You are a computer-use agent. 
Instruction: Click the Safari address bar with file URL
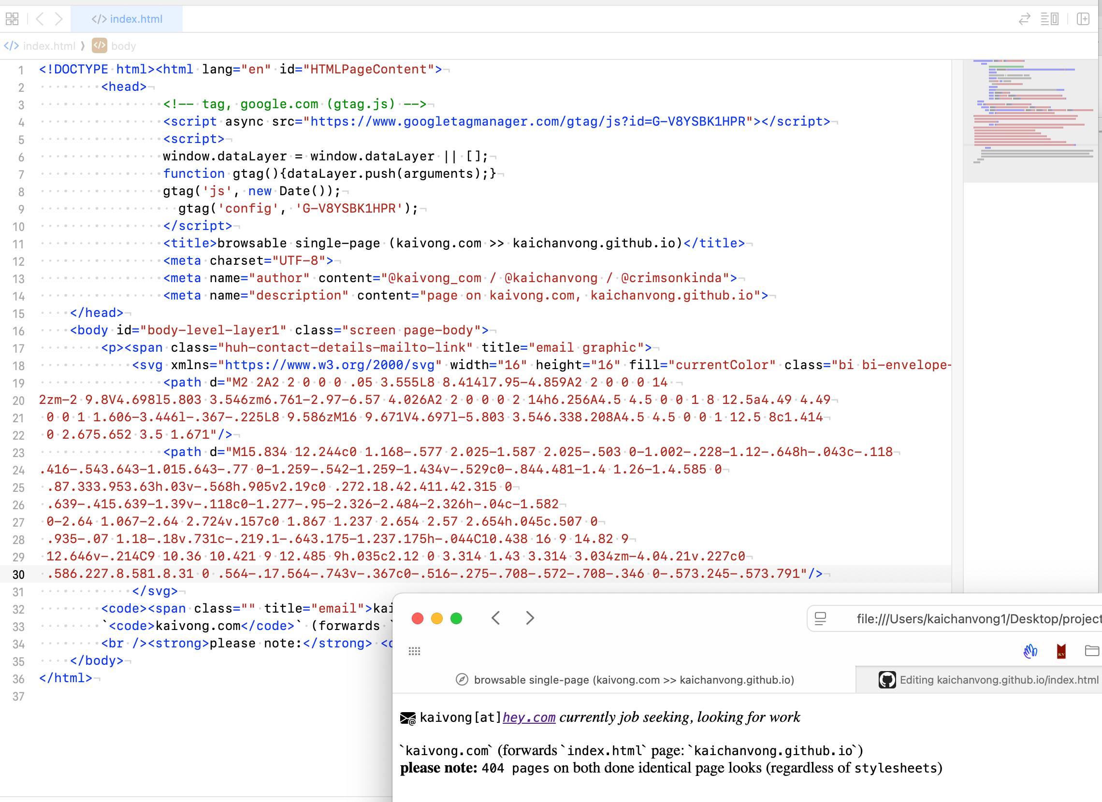click(955, 619)
